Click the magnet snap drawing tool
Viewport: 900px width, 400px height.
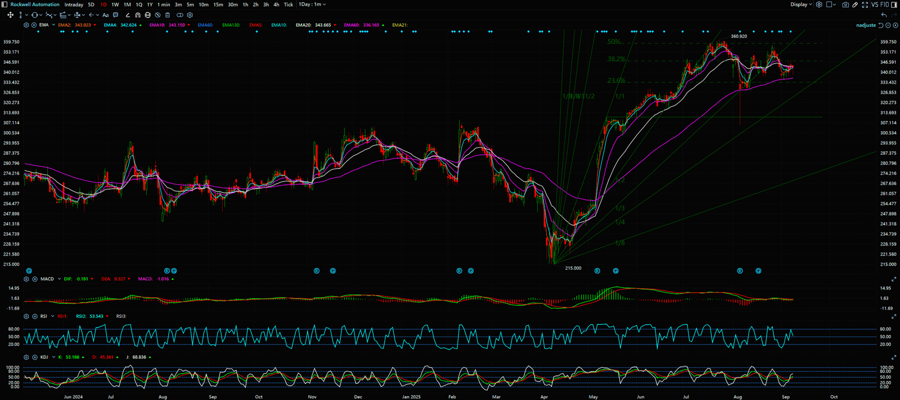[138, 15]
